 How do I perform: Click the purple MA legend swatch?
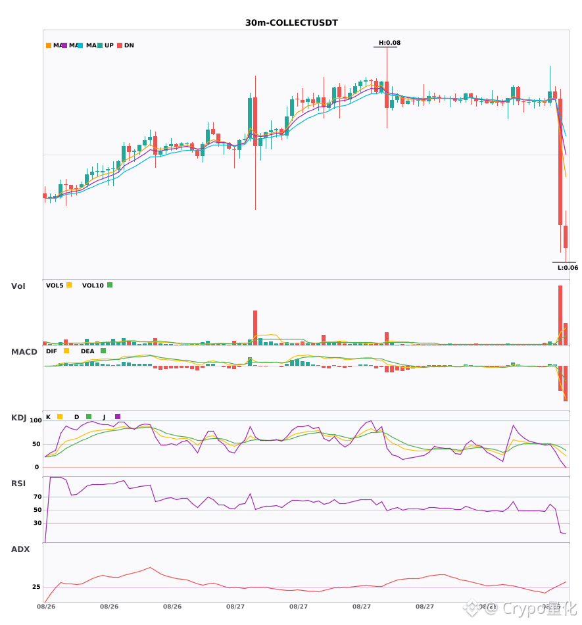(x=64, y=45)
